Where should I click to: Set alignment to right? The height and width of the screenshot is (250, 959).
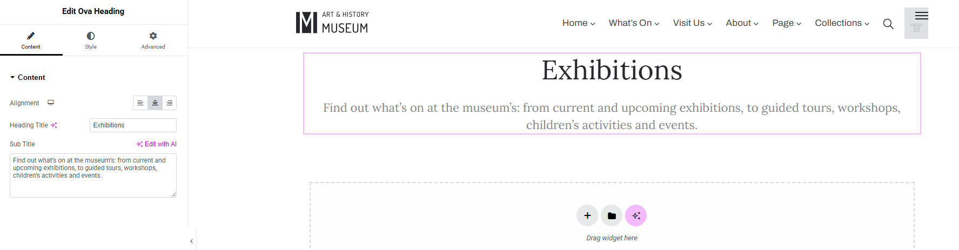170,103
